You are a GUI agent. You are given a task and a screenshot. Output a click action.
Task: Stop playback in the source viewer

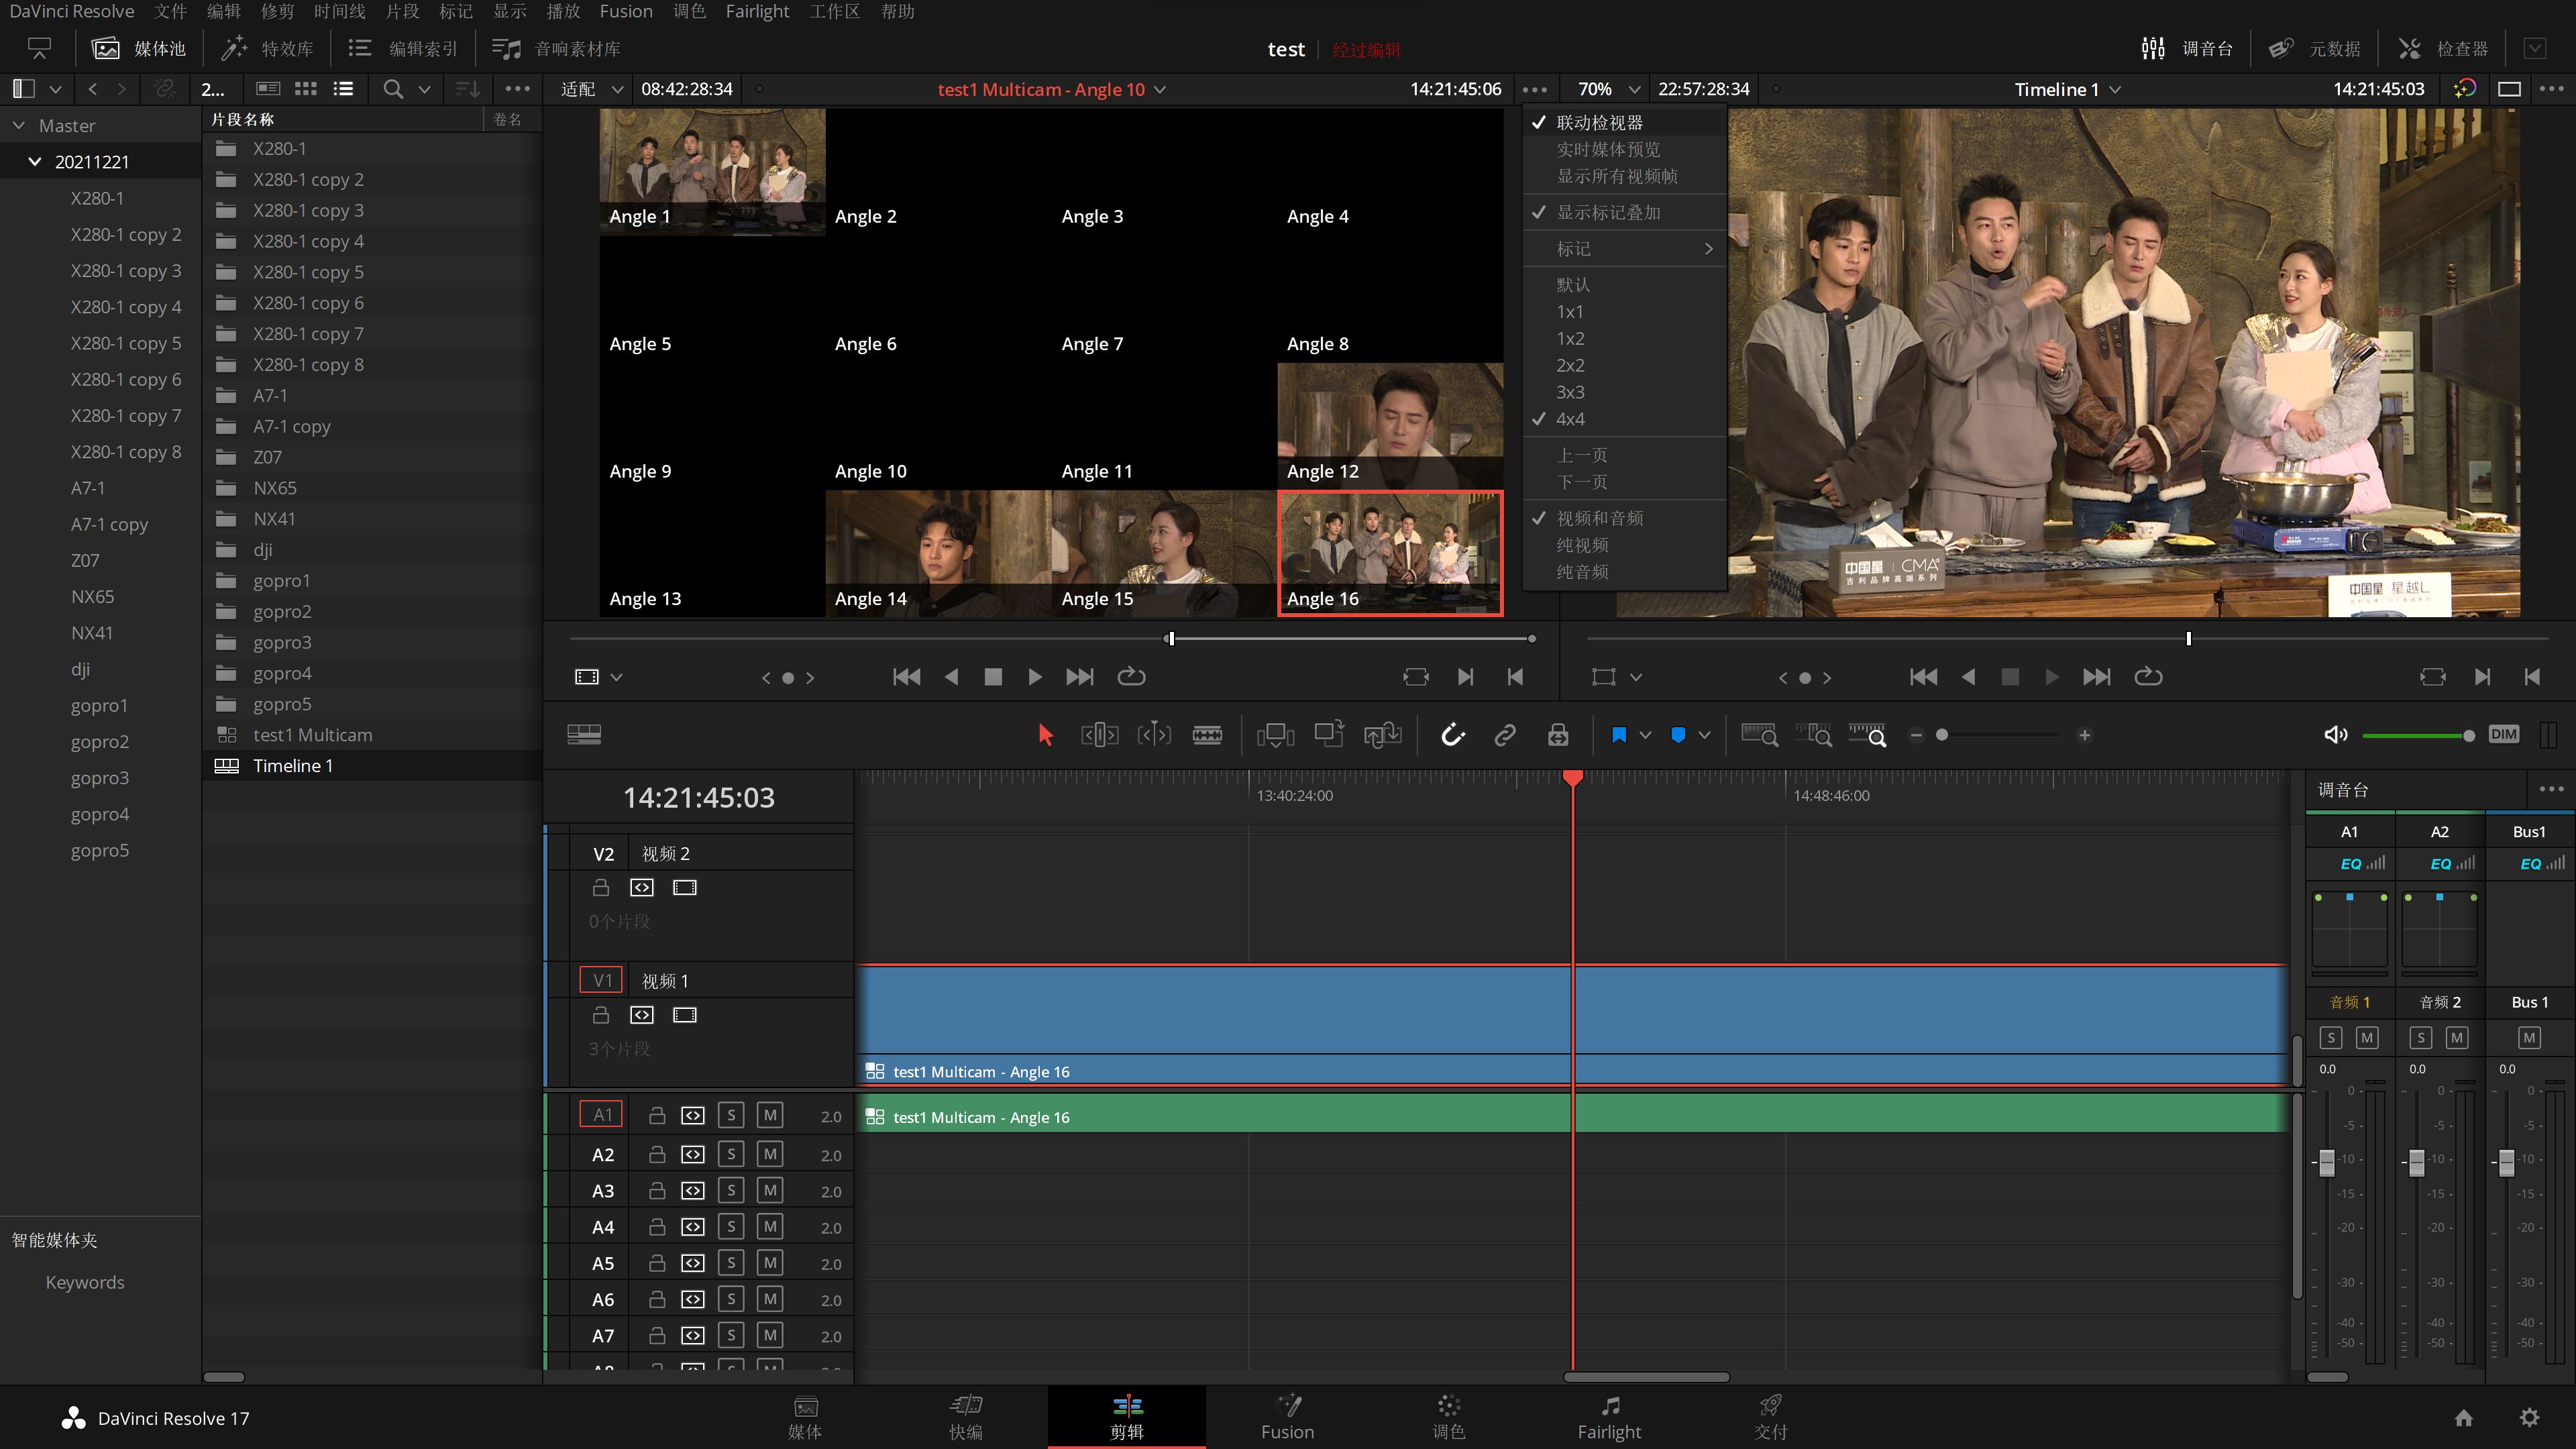[993, 677]
